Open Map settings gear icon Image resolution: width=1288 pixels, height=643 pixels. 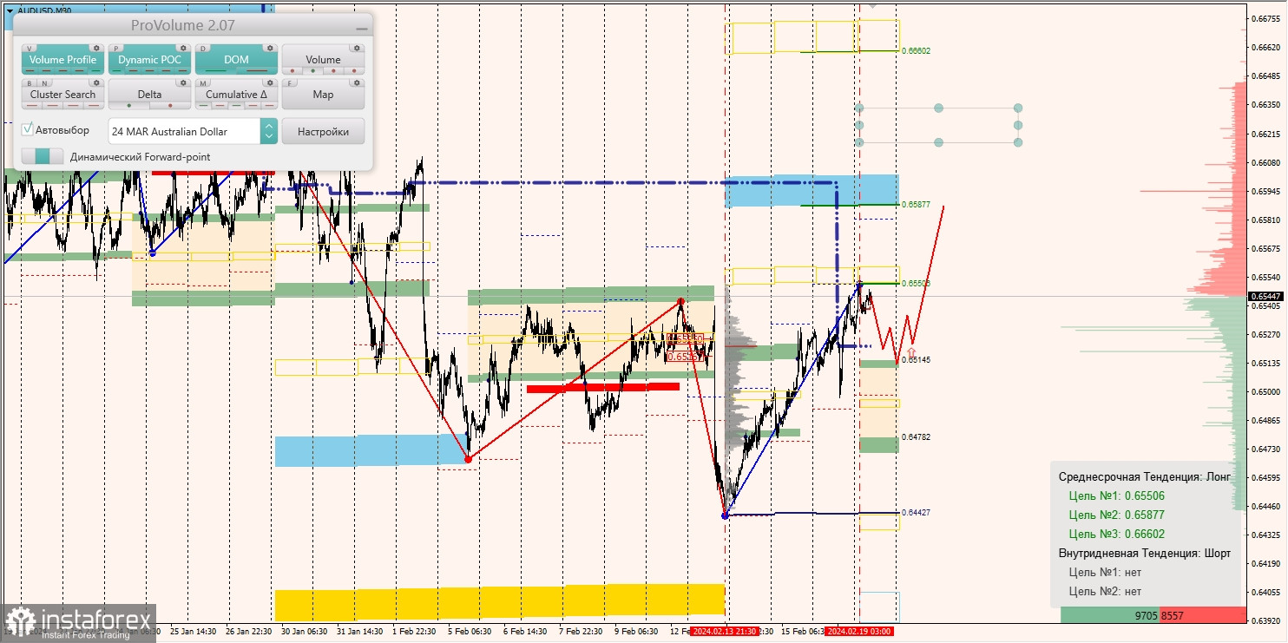pyautogui.click(x=357, y=83)
